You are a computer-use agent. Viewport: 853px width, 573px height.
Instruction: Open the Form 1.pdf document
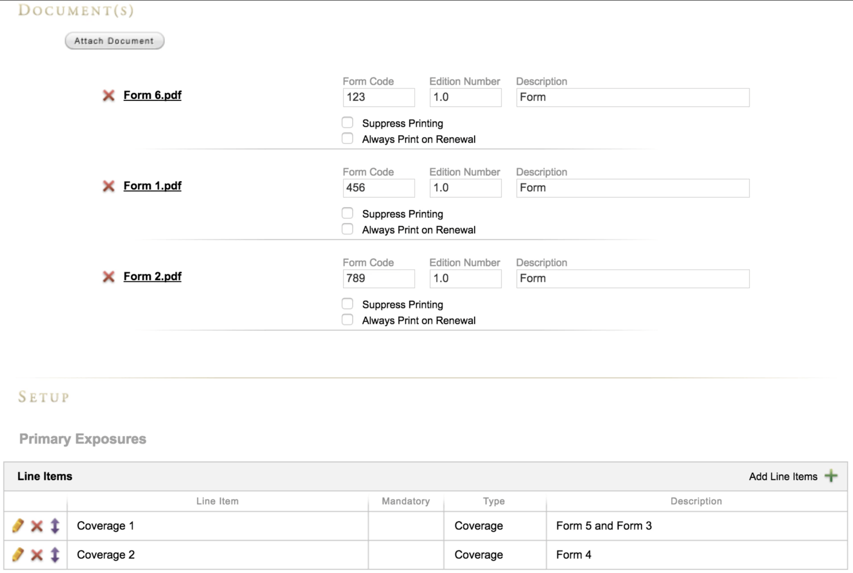(152, 186)
